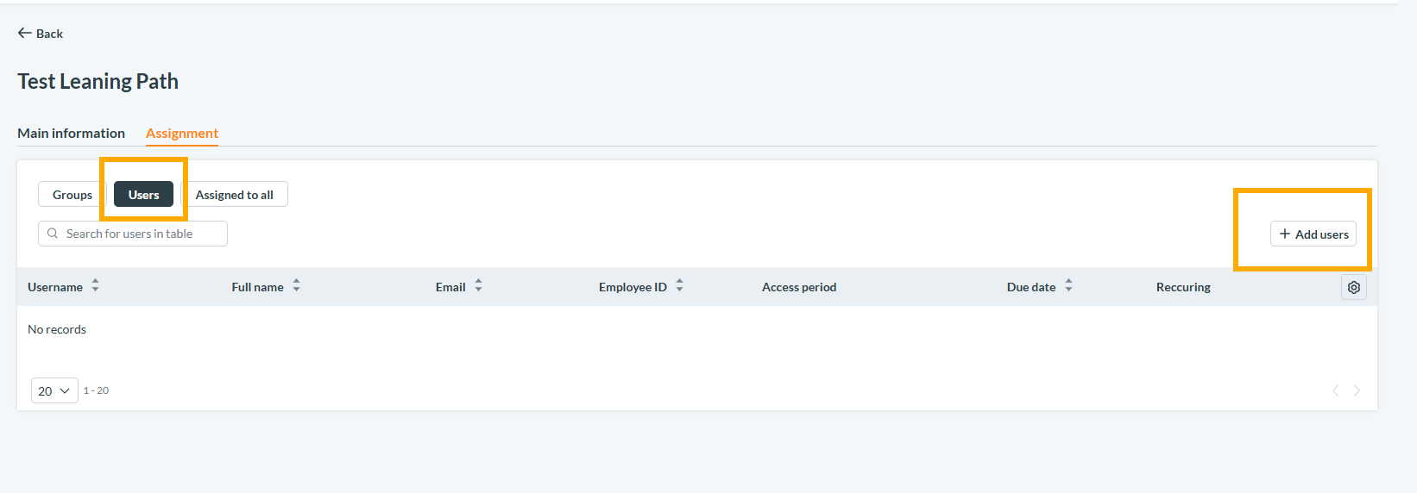Focus the Search for users in table field
The image size is (1417, 493).
[x=133, y=234]
